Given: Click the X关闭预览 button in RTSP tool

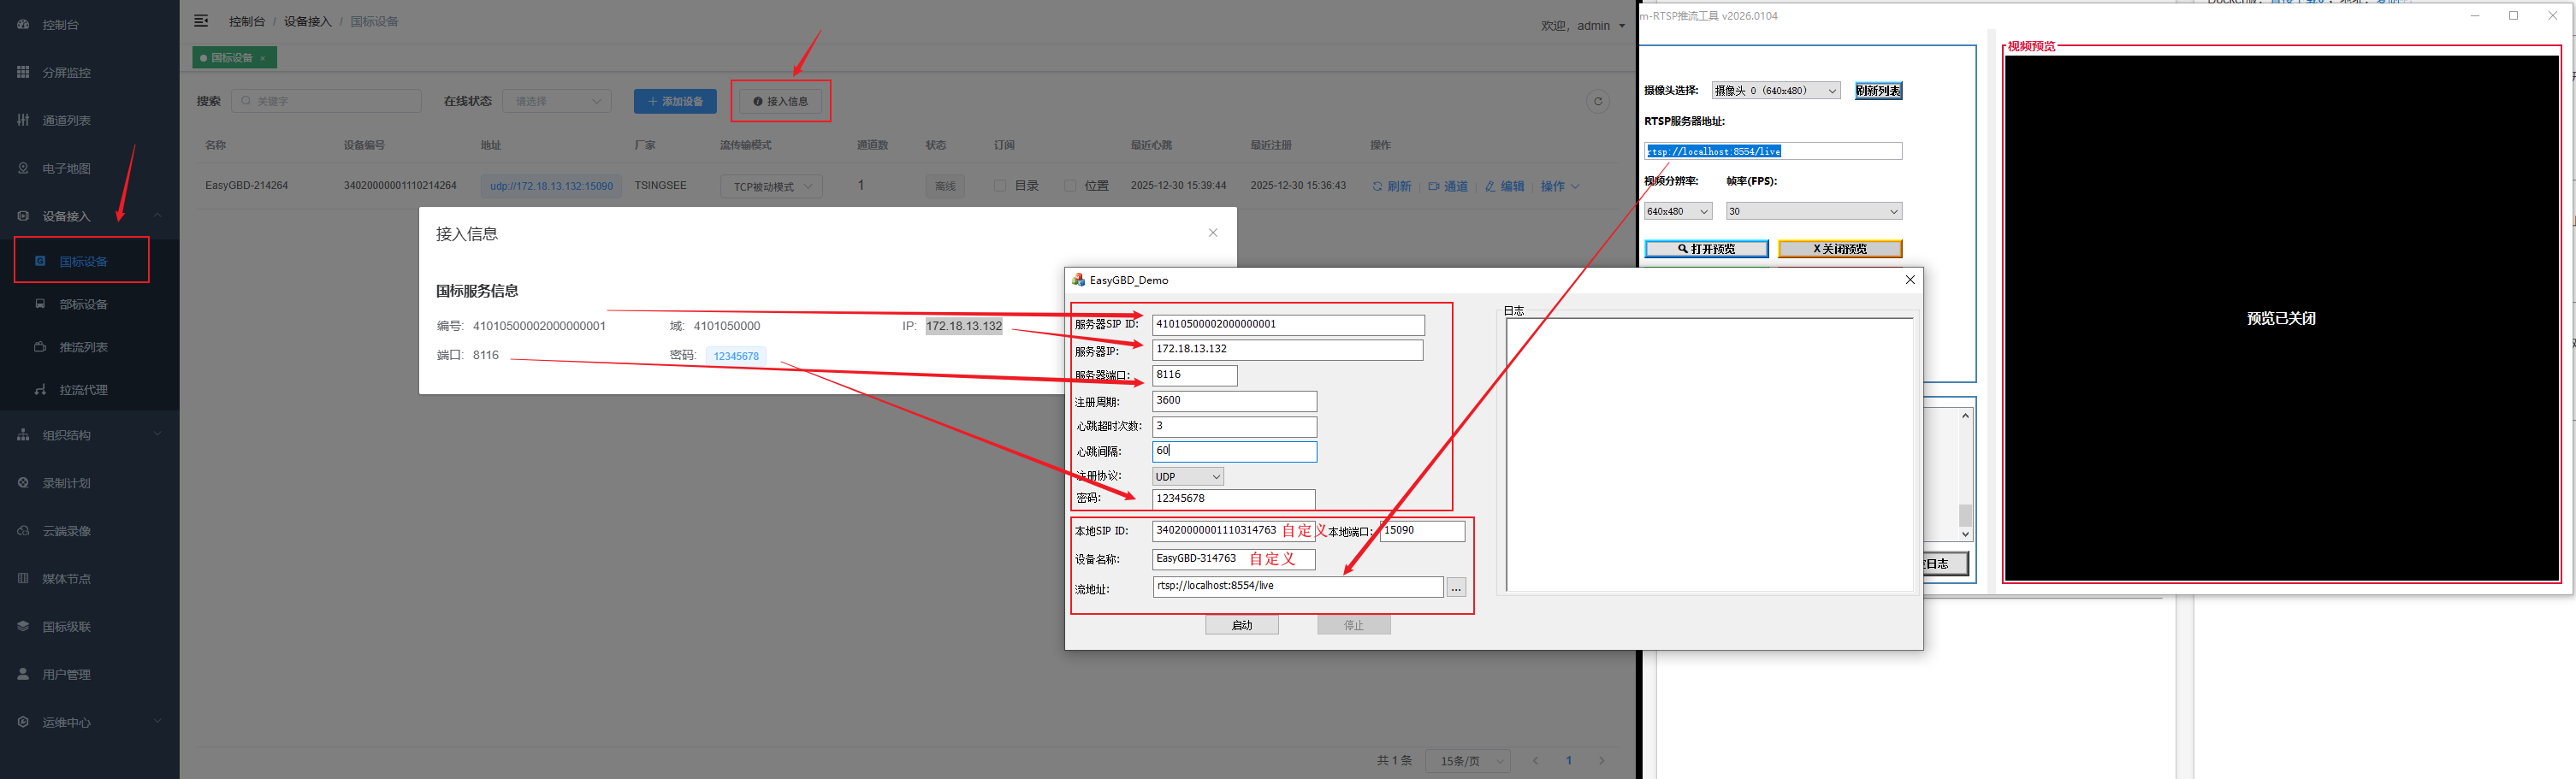Looking at the screenshot, I should click(x=1840, y=249).
